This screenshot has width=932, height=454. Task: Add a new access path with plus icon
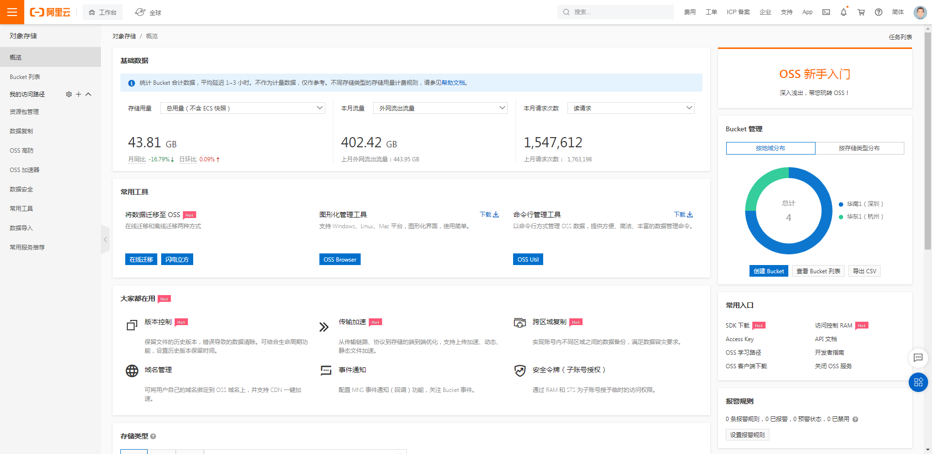point(79,94)
